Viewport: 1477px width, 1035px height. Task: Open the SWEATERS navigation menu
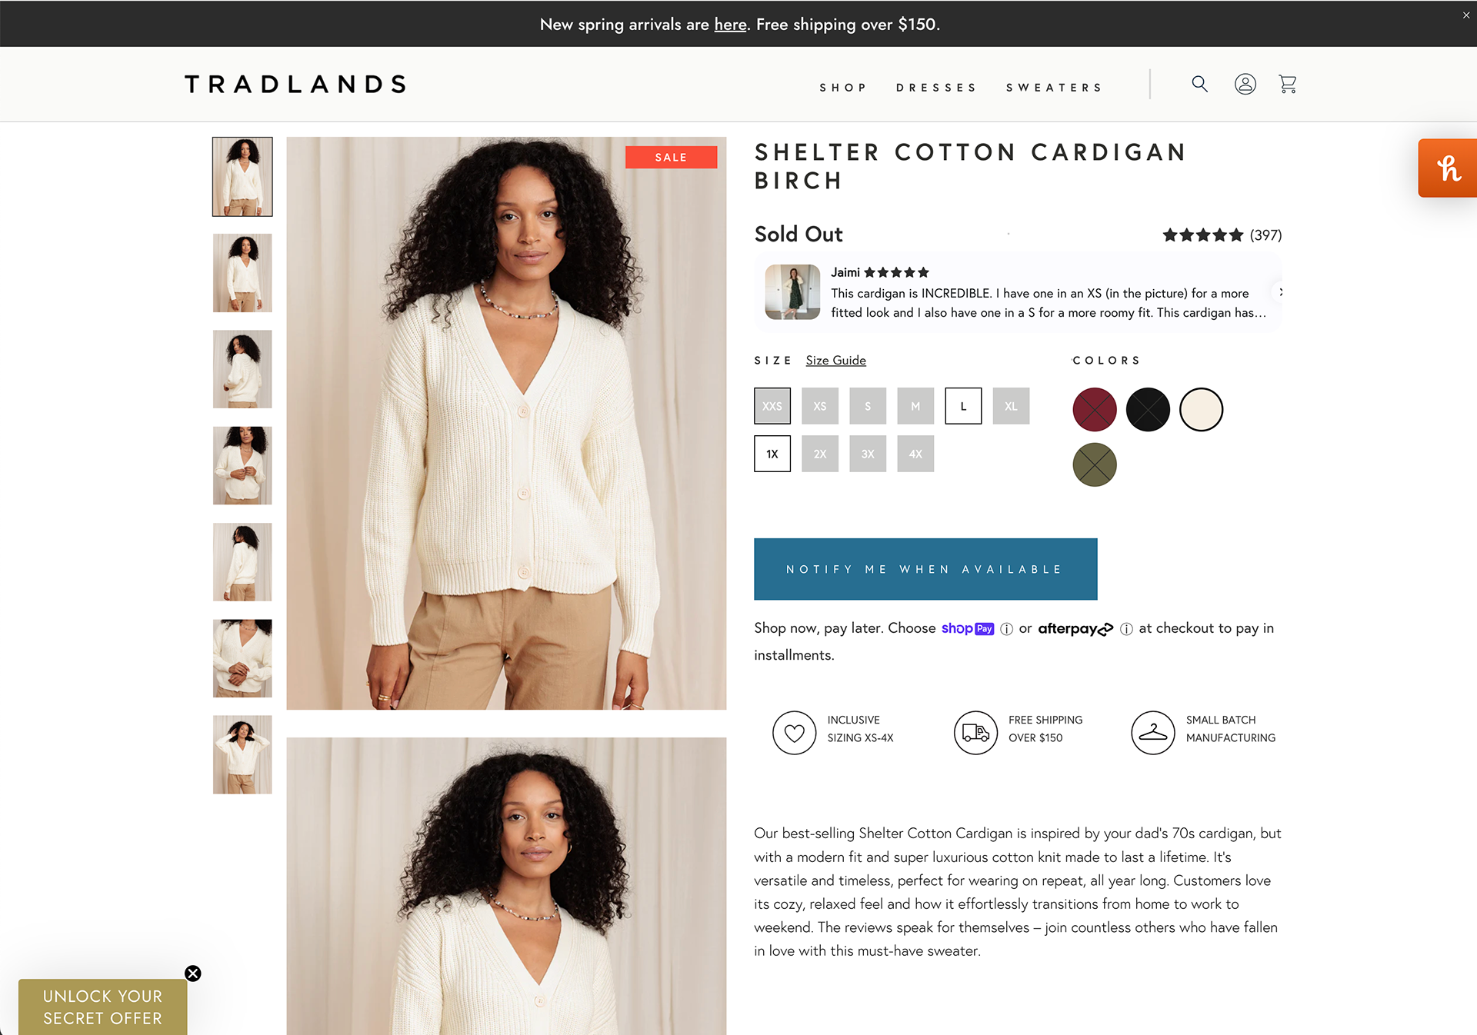point(1054,88)
